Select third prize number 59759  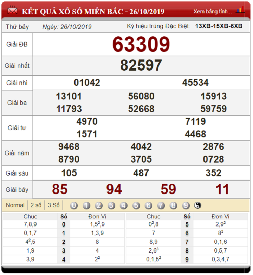click(x=214, y=109)
